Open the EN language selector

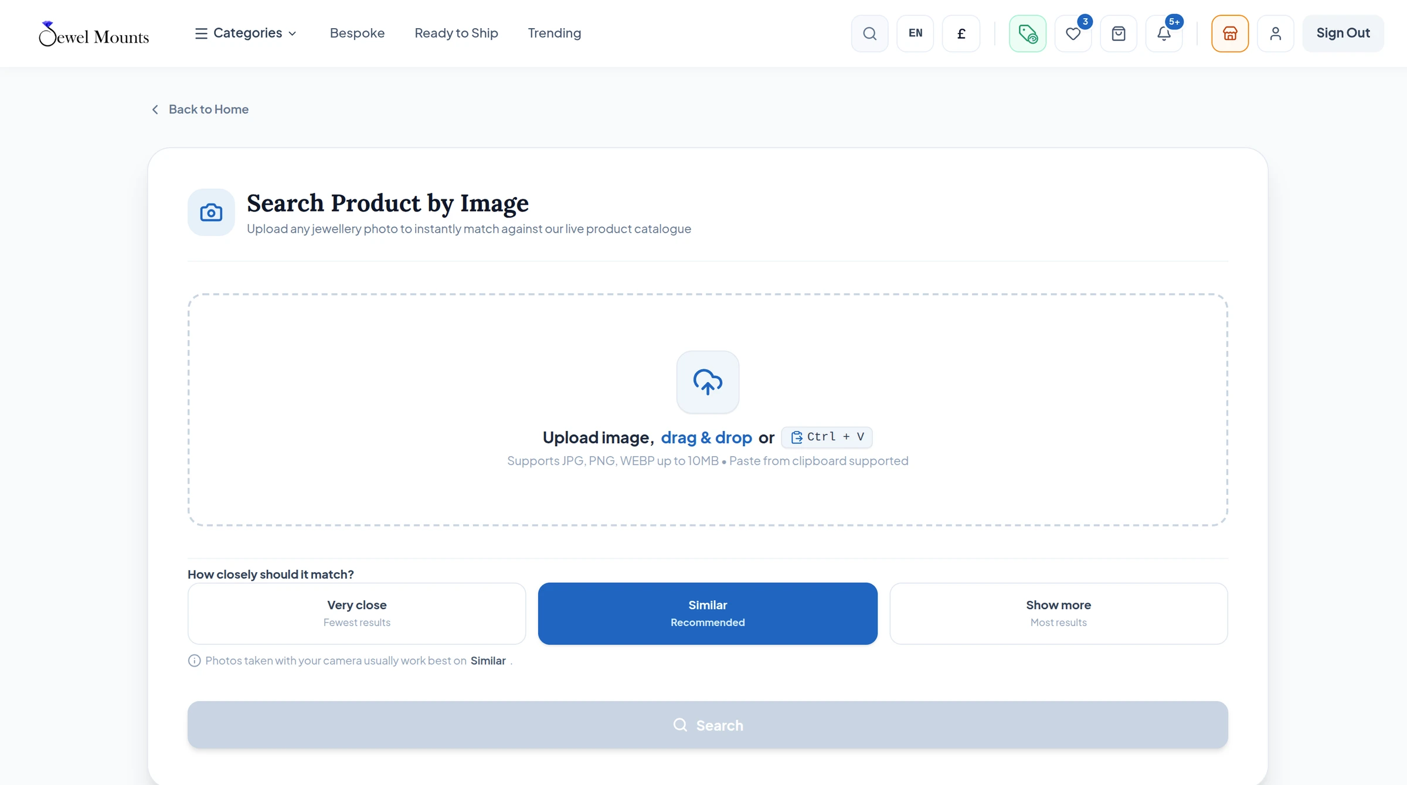[x=915, y=33]
